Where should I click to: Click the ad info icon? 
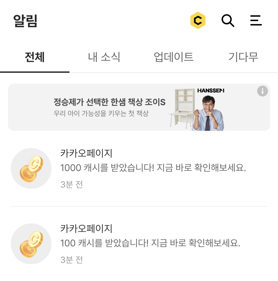coord(263,91)
